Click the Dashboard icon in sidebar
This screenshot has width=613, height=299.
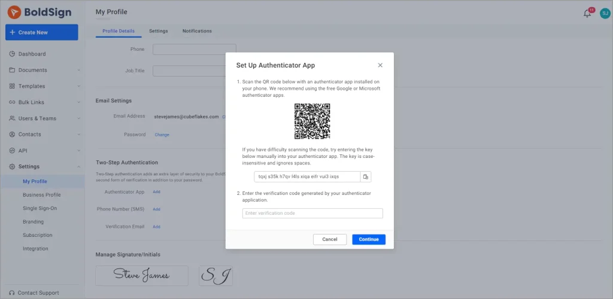tap(12, 54)
